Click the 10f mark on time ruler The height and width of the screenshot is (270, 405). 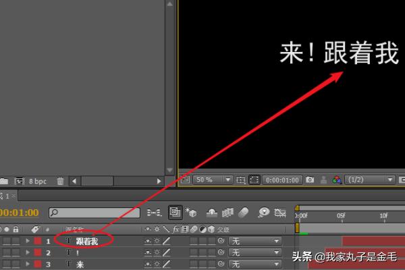383,215
